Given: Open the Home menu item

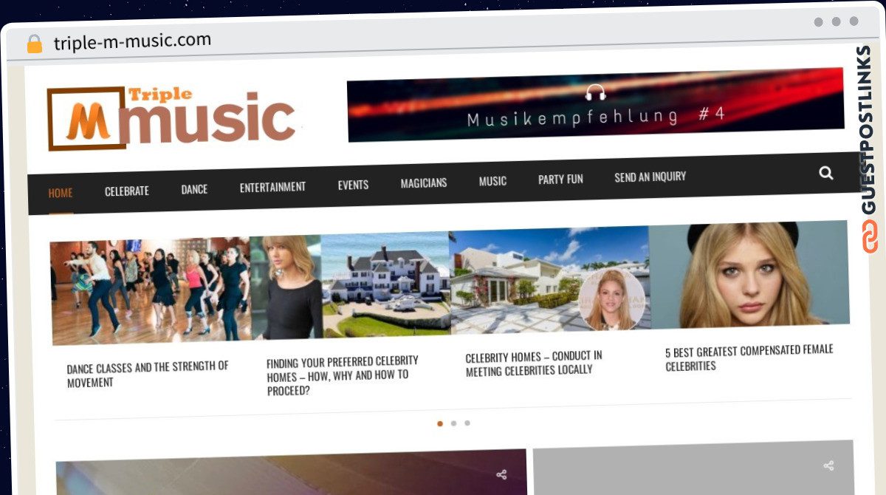Looking at the screenshot, I should point(61,193).
